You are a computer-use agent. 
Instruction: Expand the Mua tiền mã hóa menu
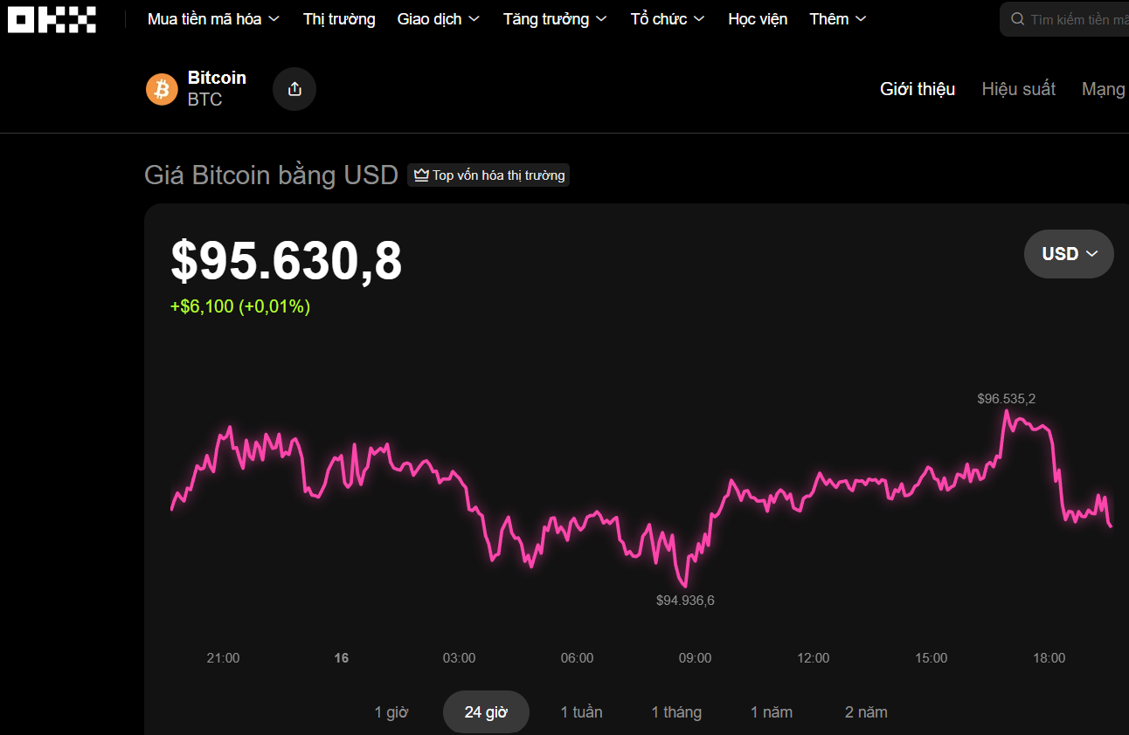click(213, 19)
